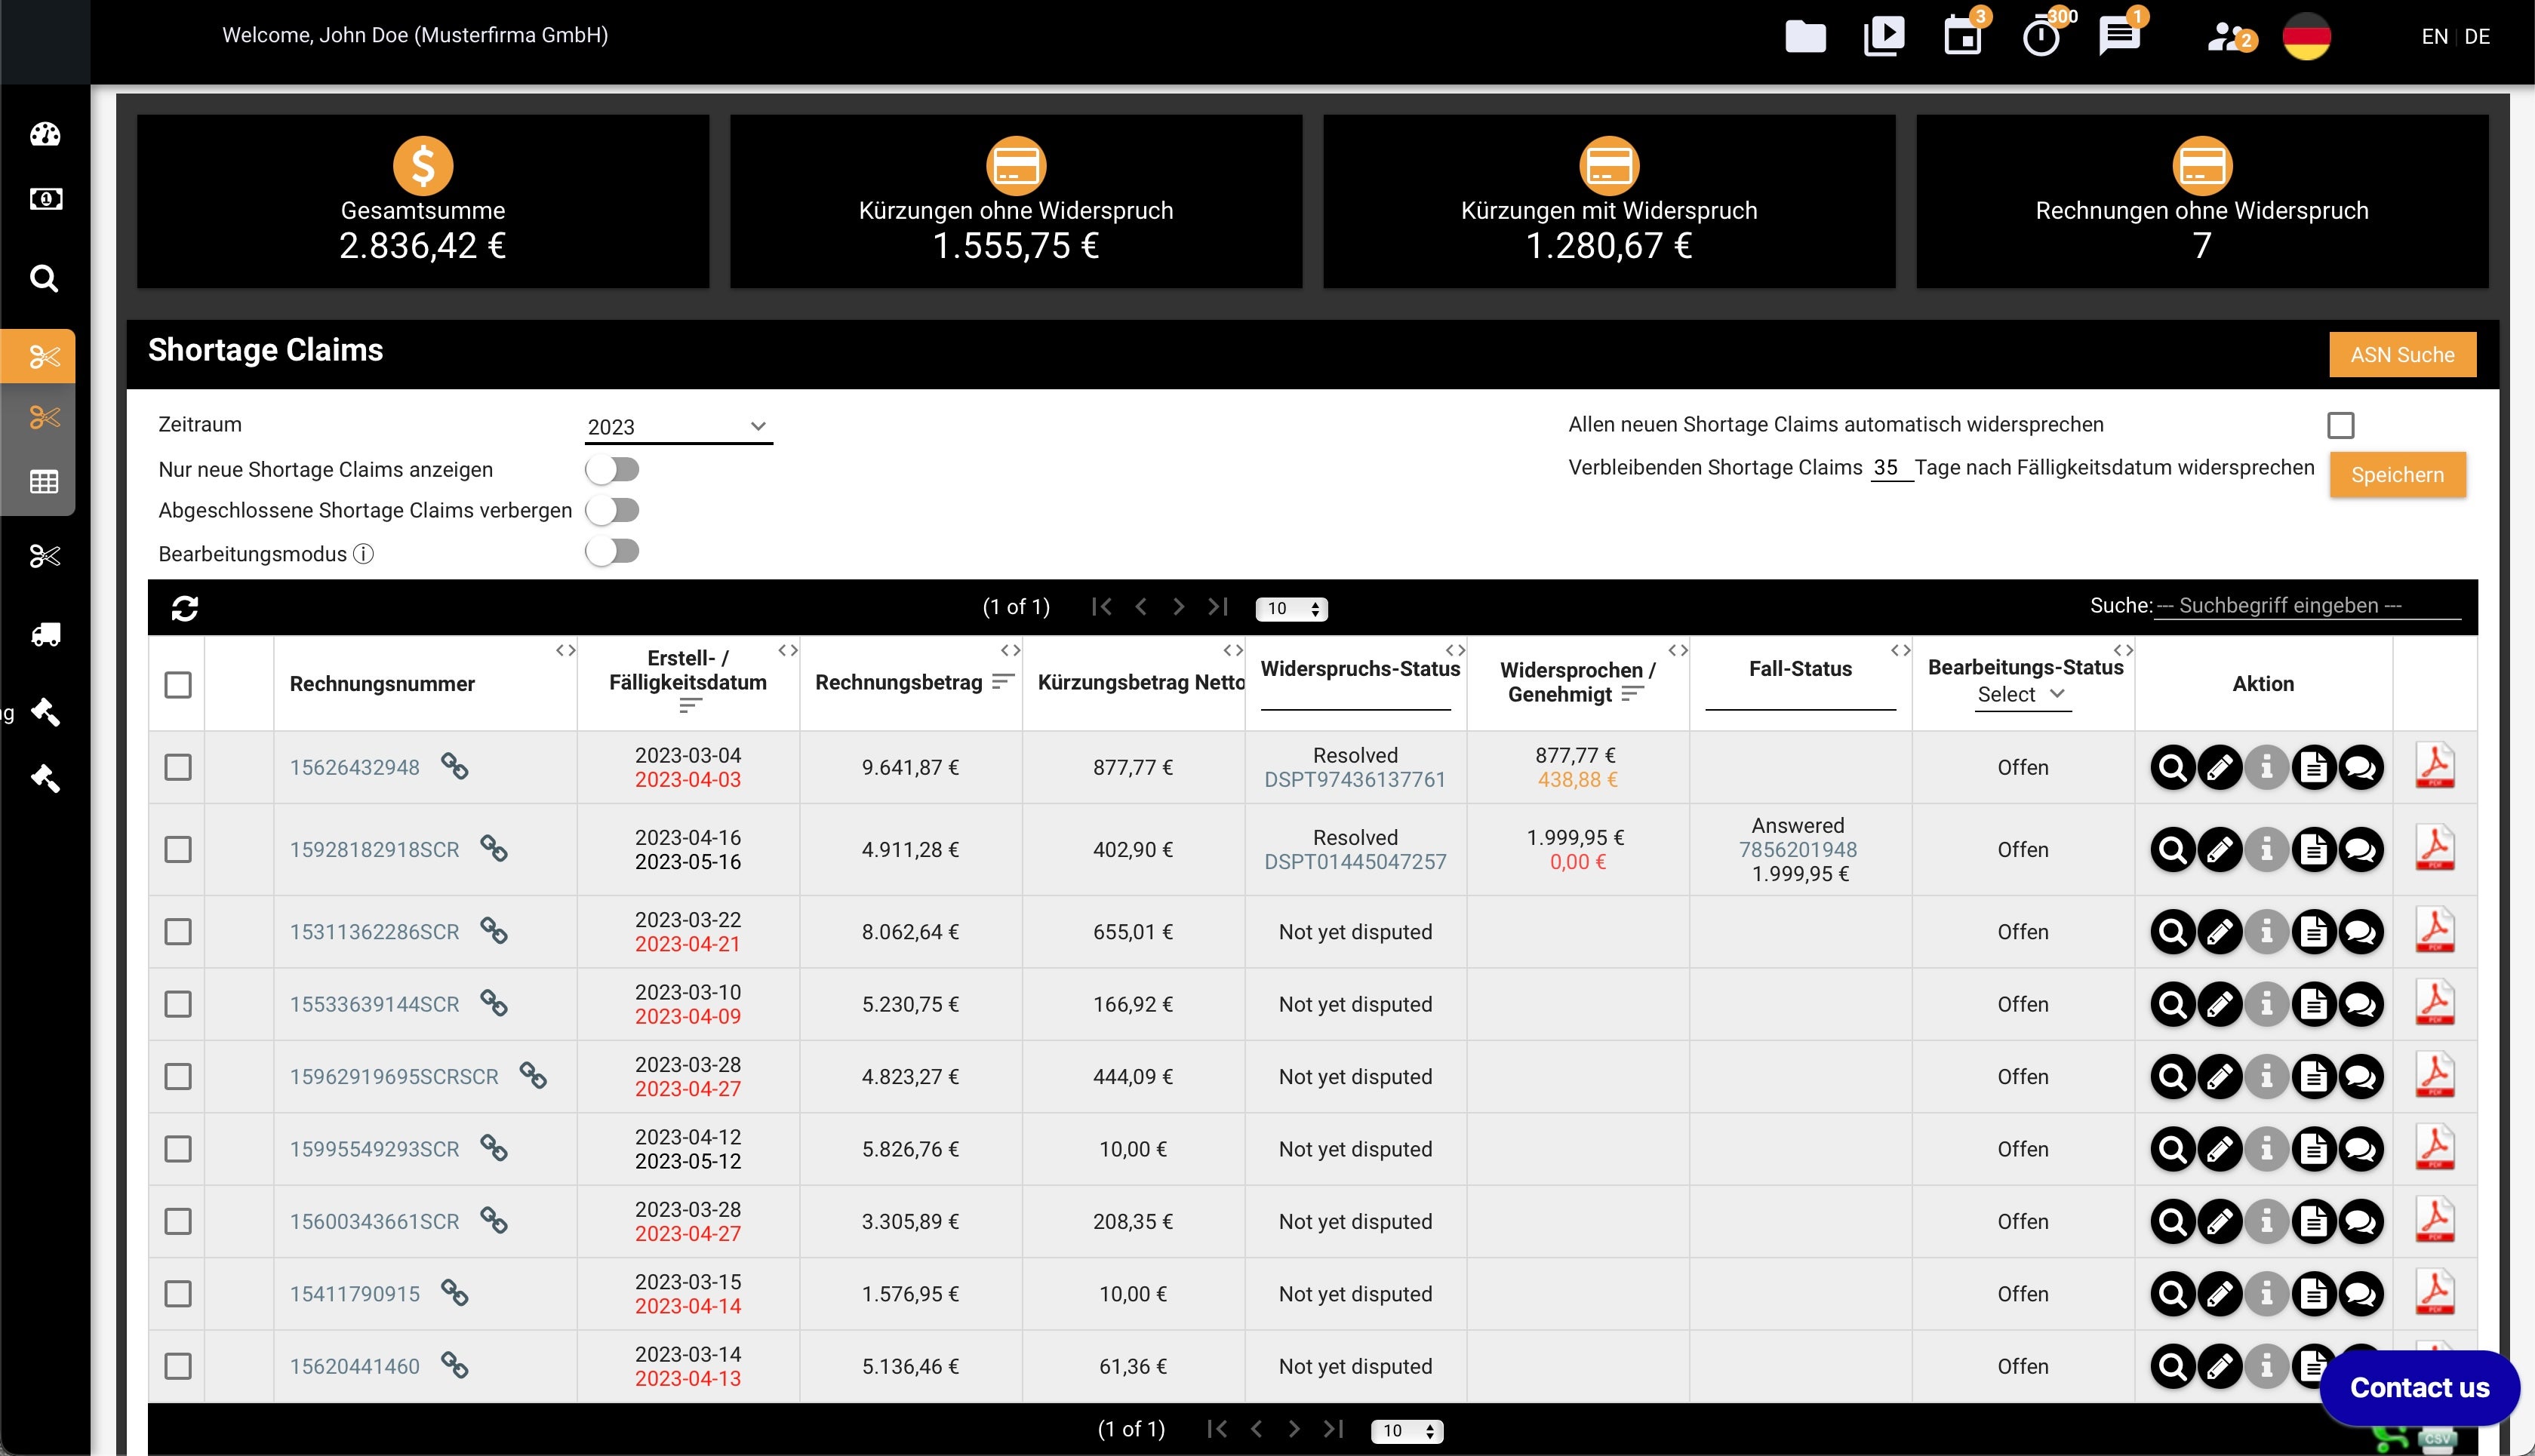
Task: Click the Suche search input field
Action: 2306,606
